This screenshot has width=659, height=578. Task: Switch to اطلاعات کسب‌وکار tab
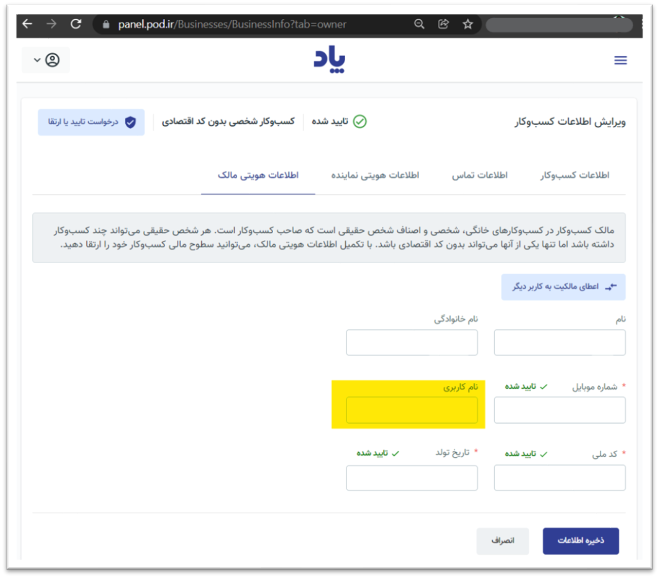pos(575,175)
